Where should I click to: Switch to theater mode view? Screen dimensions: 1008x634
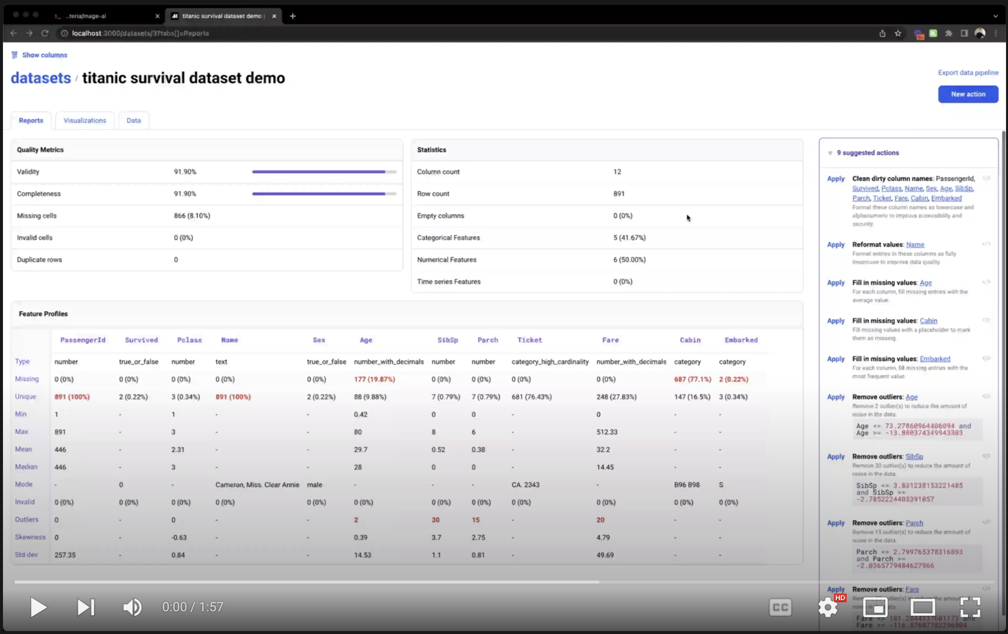click(922, 607)
